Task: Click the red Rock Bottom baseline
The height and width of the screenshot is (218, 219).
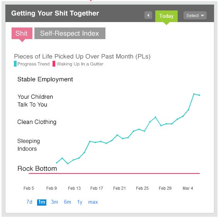Action: (x=114, y=173)
